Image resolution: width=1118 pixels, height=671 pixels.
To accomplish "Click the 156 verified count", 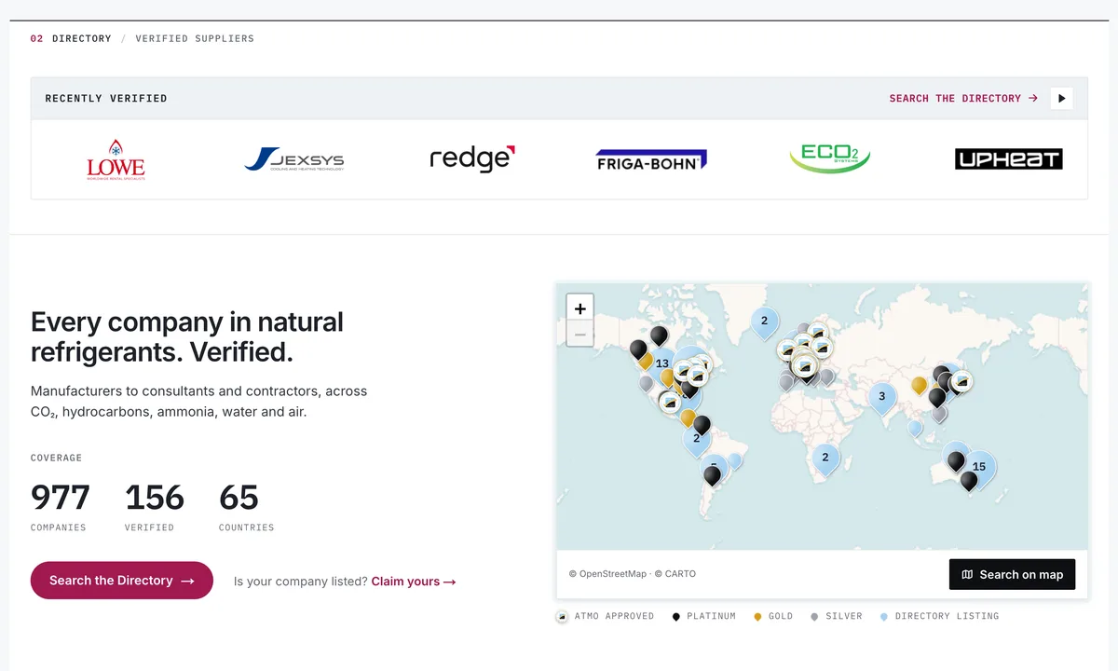I will pos(155,498).
